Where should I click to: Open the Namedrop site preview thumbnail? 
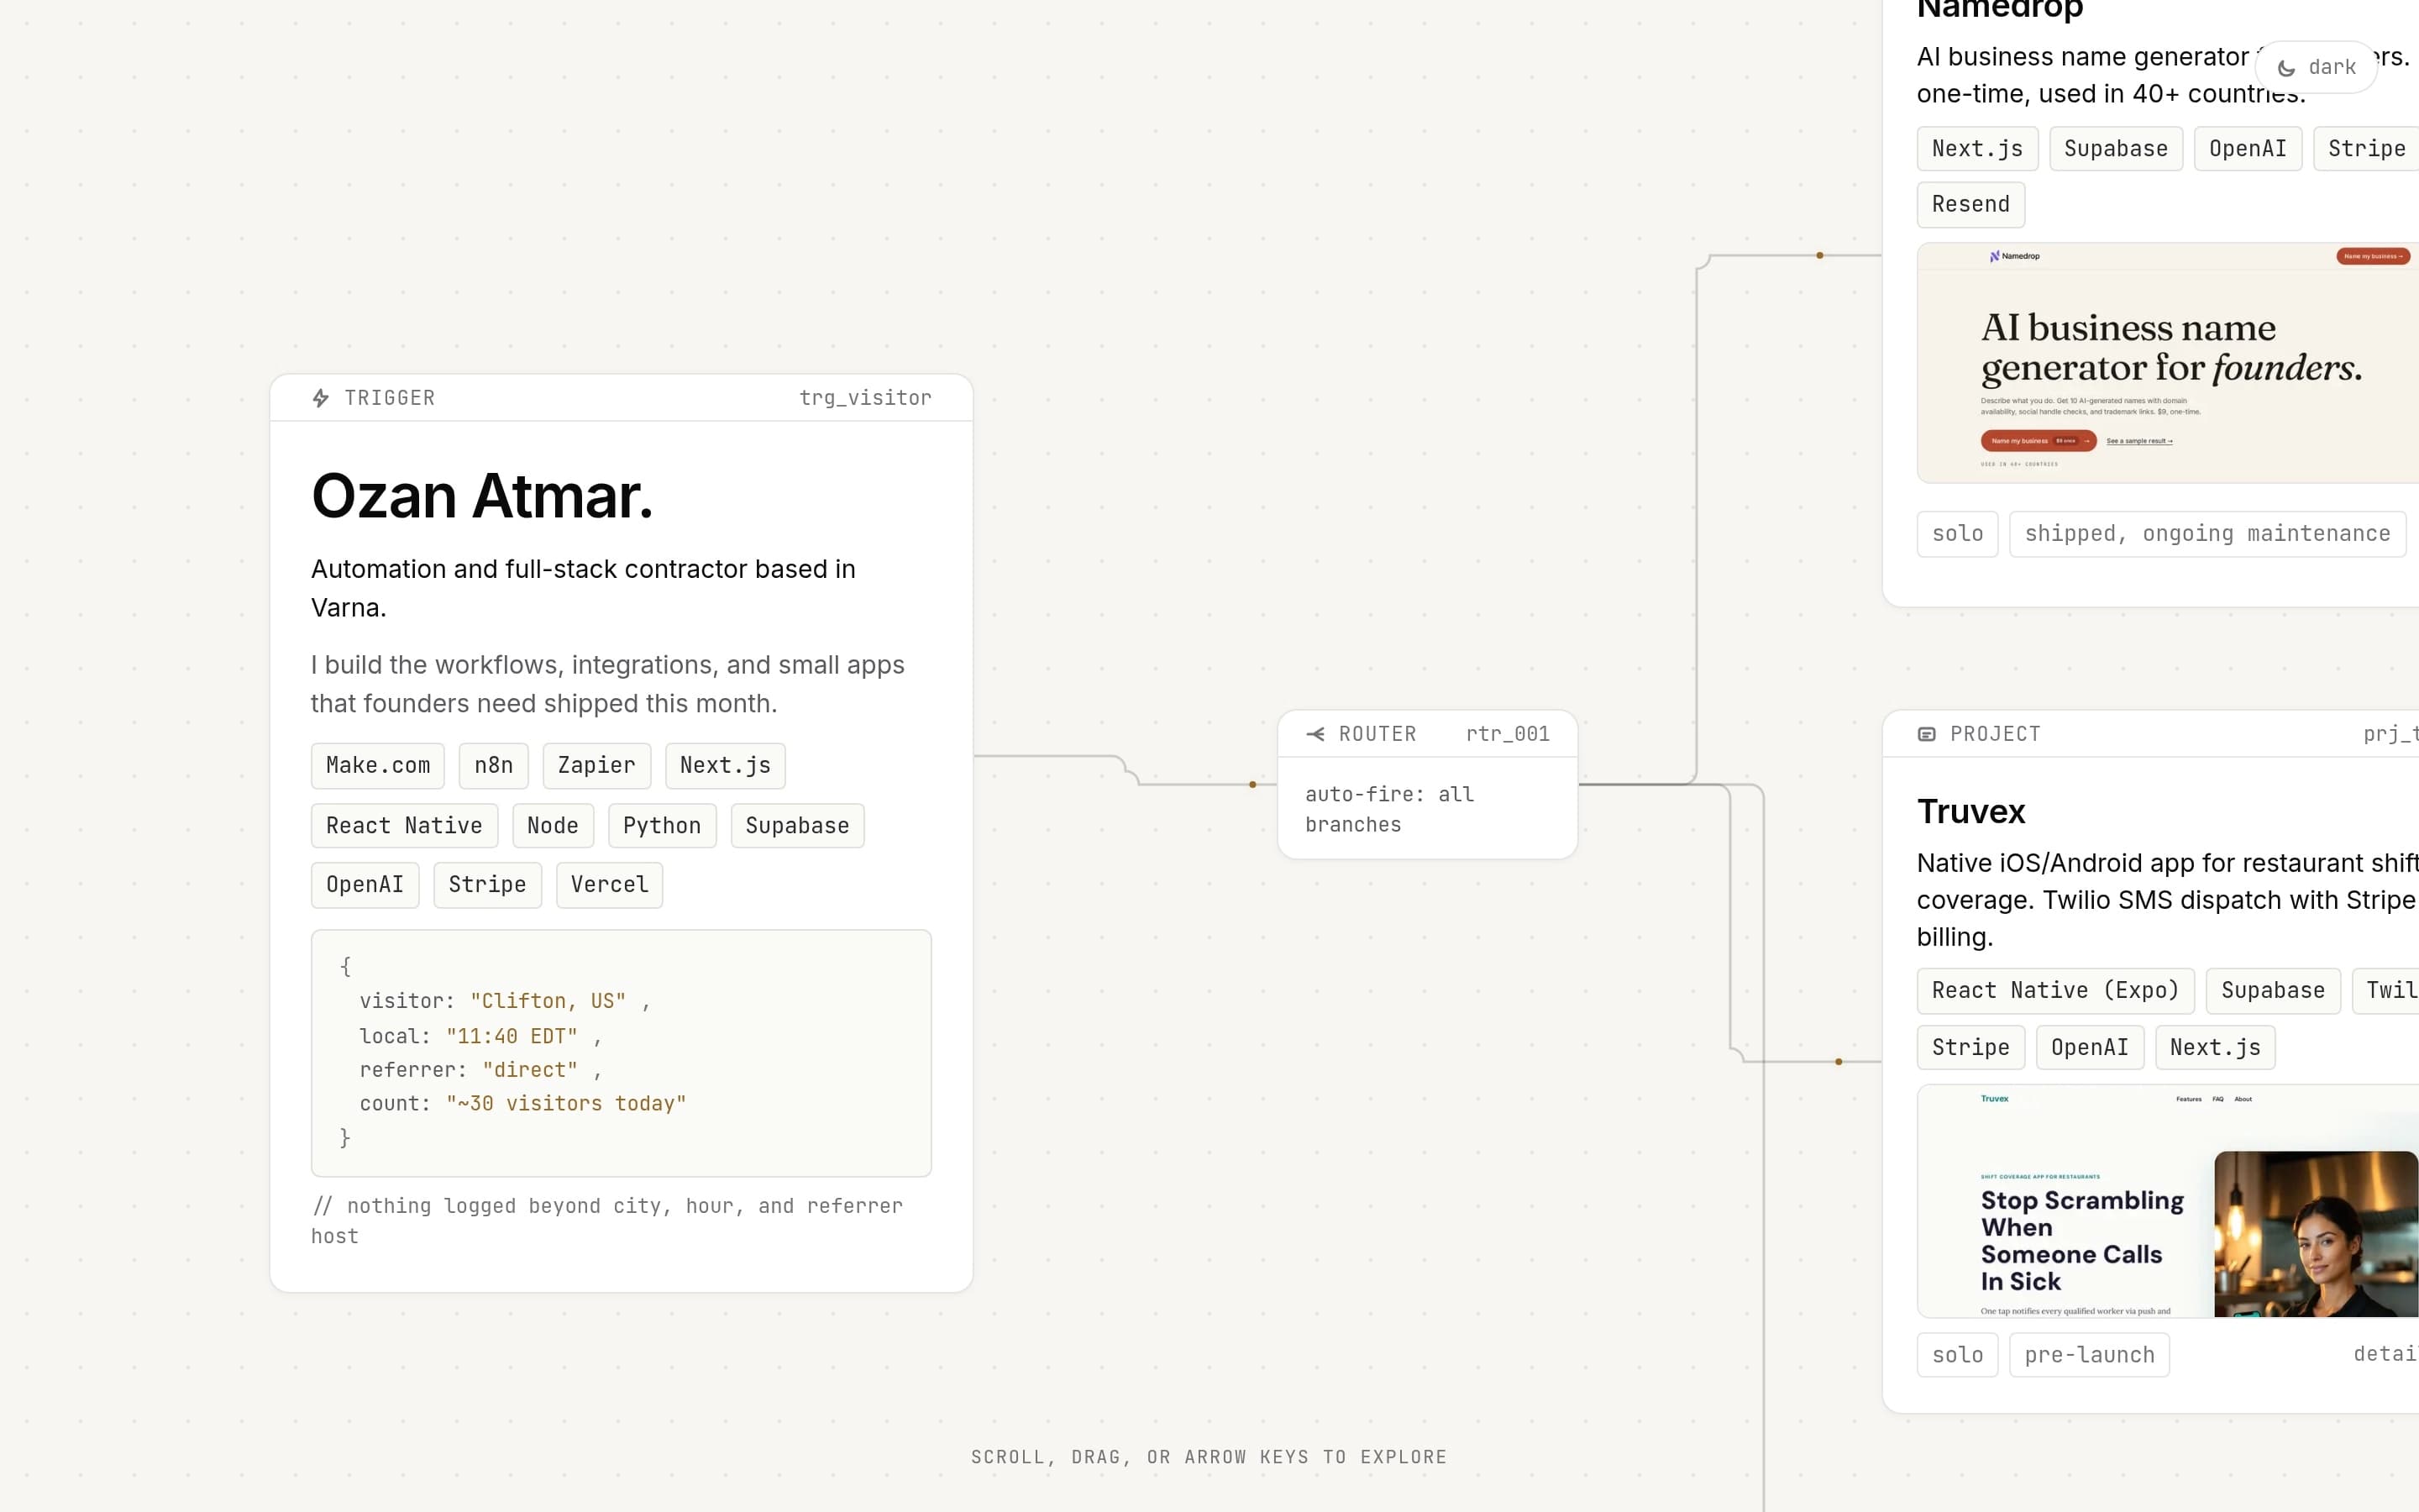2167,363
